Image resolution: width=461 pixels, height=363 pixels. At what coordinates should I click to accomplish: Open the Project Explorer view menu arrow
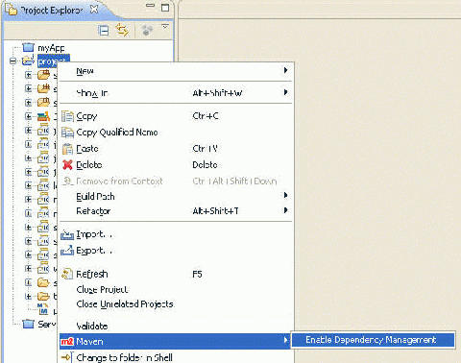point(165,27)
